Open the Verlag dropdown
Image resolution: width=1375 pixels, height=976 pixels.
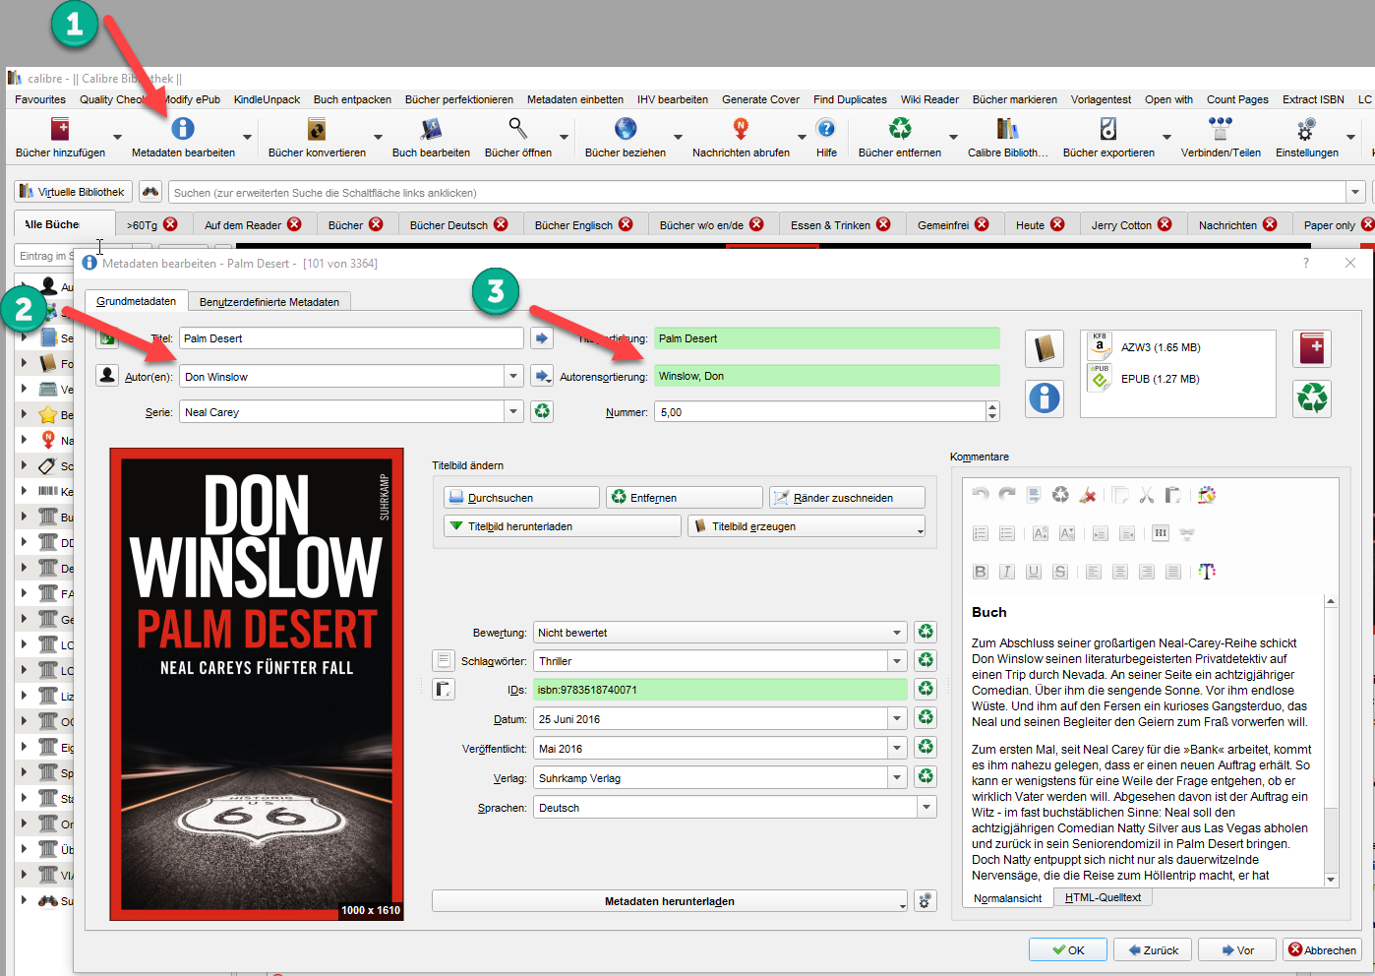coord(897,777)
